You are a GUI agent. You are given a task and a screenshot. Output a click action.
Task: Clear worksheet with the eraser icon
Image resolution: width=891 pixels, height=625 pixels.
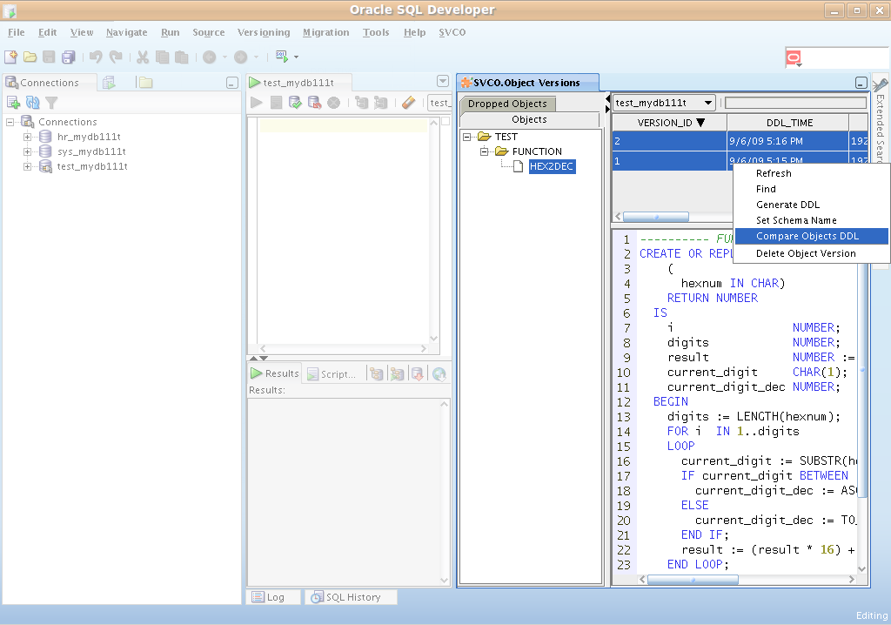pos(409,103)
